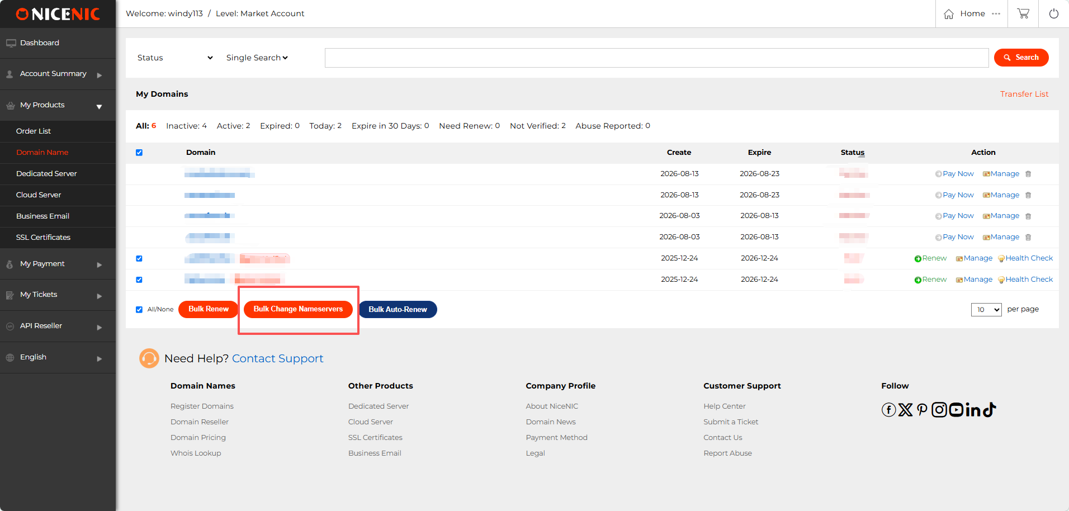This screenshot has width=1069, height=511.
Task: Open Register Domains footer link
Action: 202,406
